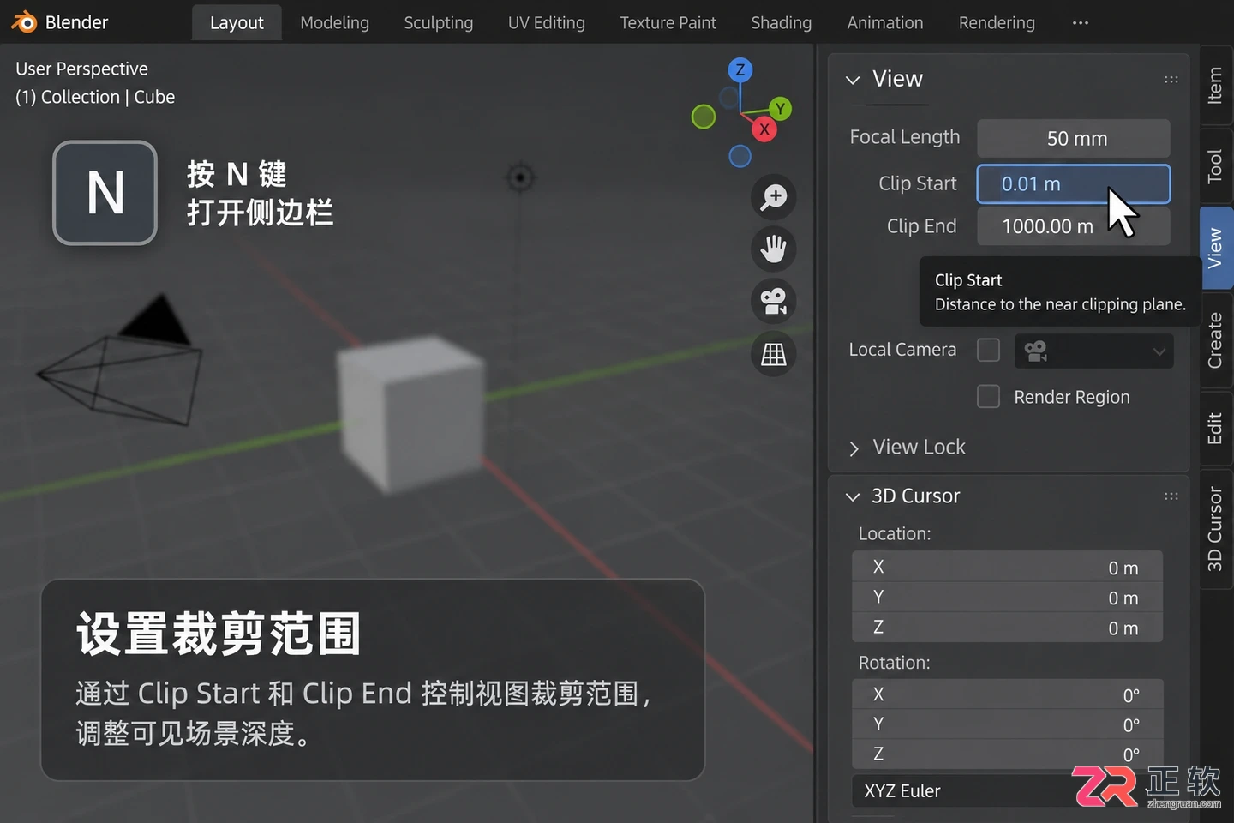Click the Focal Length 50 mm field
The width and height of the screenshot is (1234, 823).
coord(1074,138)
